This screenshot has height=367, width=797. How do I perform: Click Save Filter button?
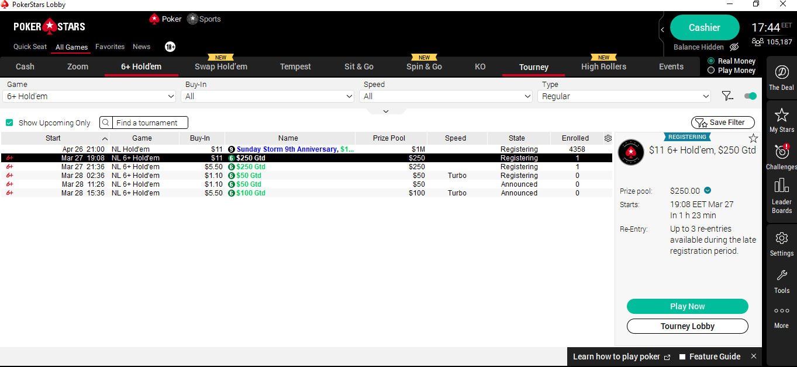723,123
